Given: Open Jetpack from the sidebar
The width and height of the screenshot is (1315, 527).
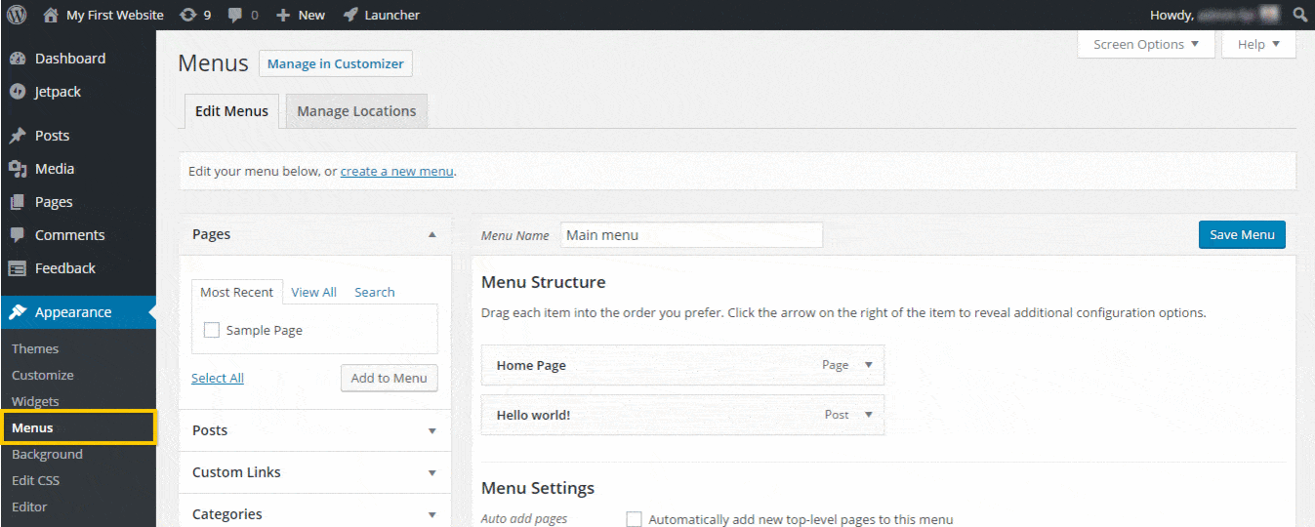Looking at the screenshot, I should point(58,92).
